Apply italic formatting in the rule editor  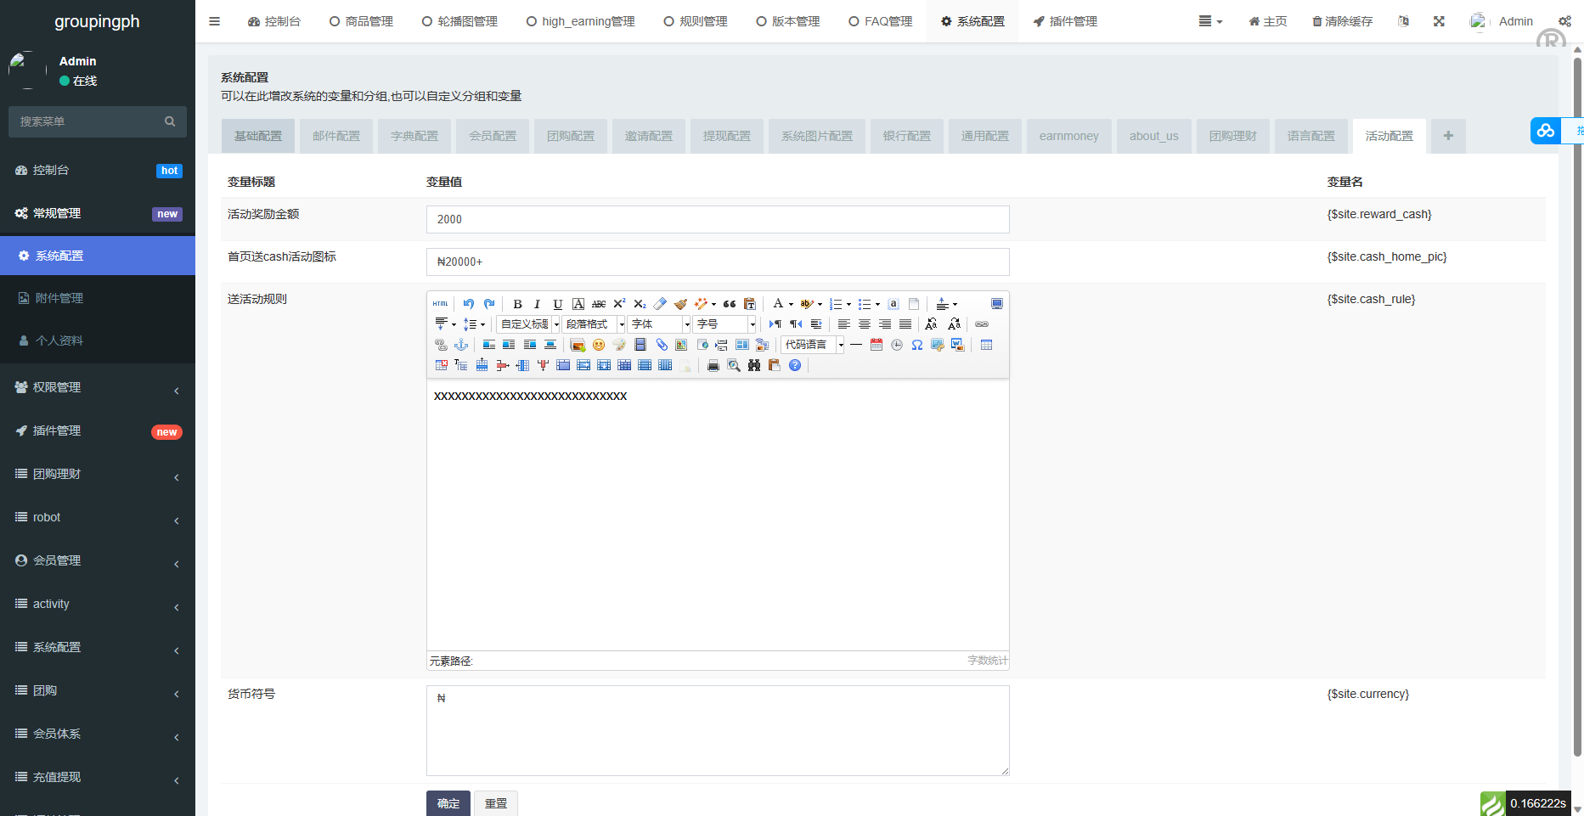coord(536,304)
